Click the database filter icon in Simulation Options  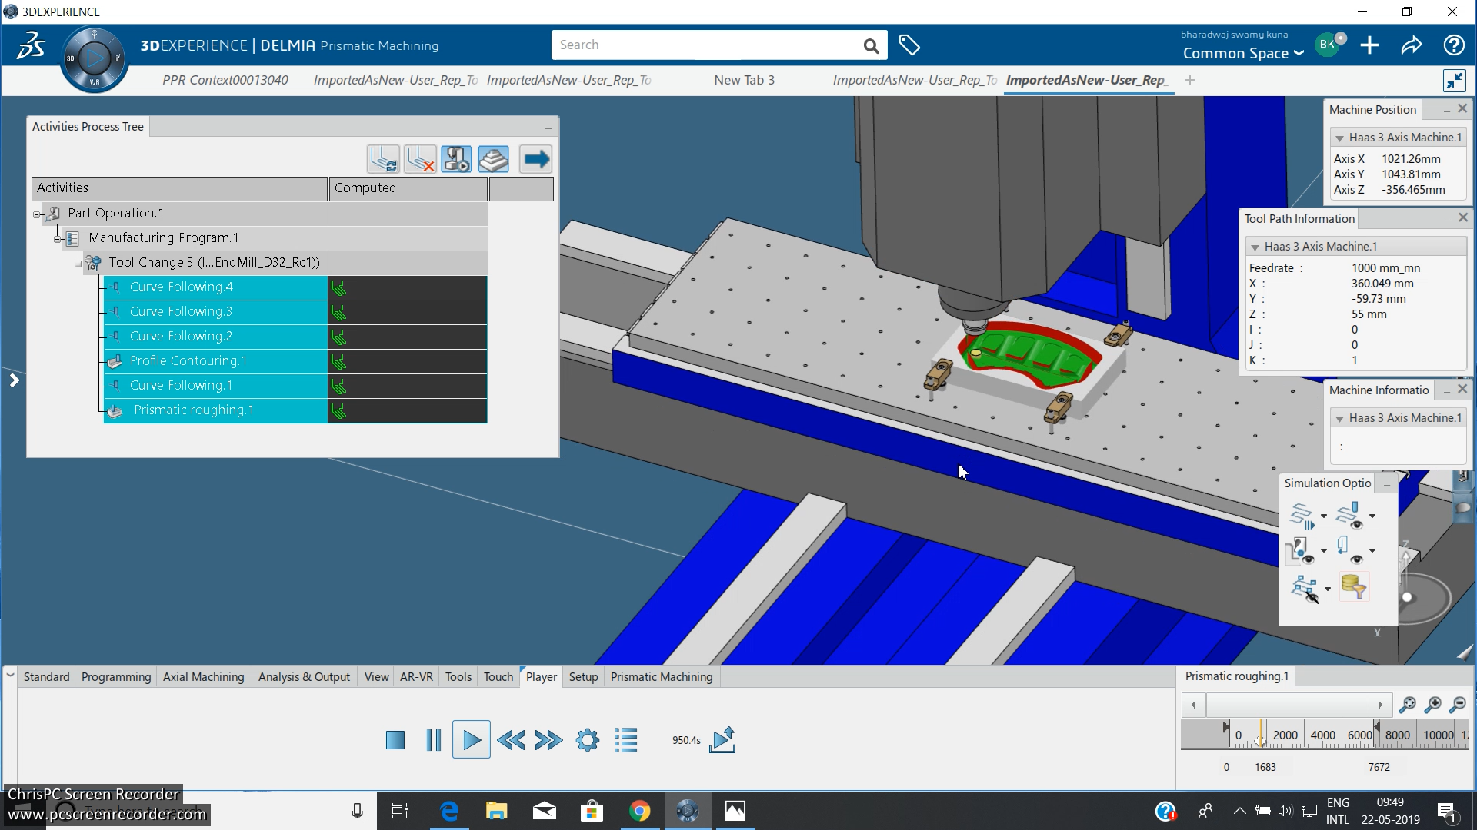click(x=1354, y=586)
